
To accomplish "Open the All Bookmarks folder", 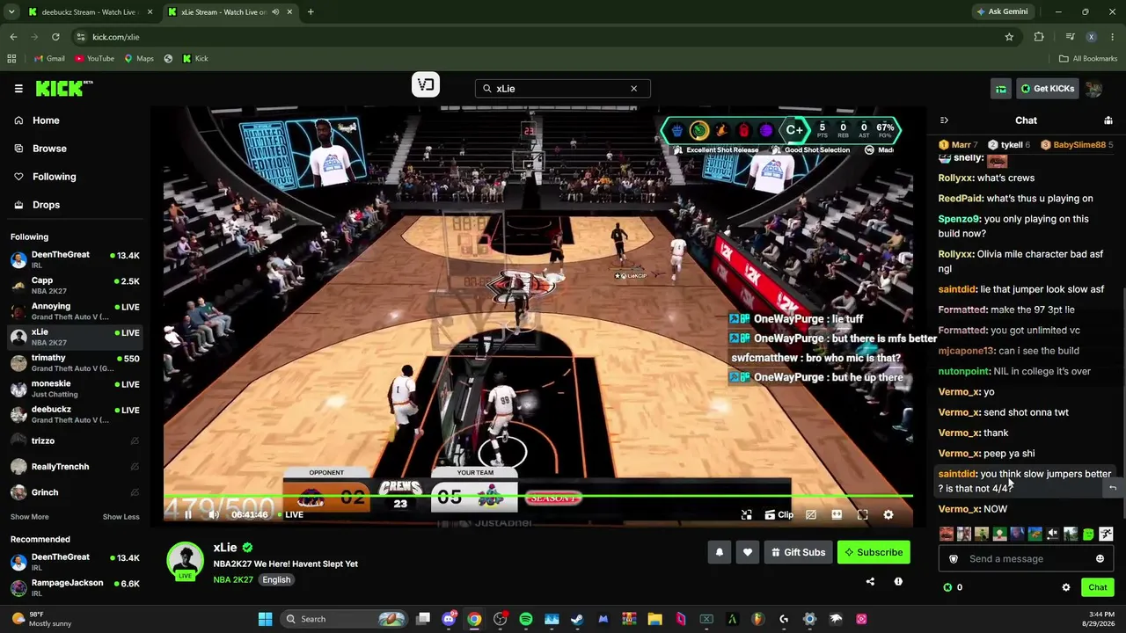I will pyautogui.click(x=1088, y=59).
